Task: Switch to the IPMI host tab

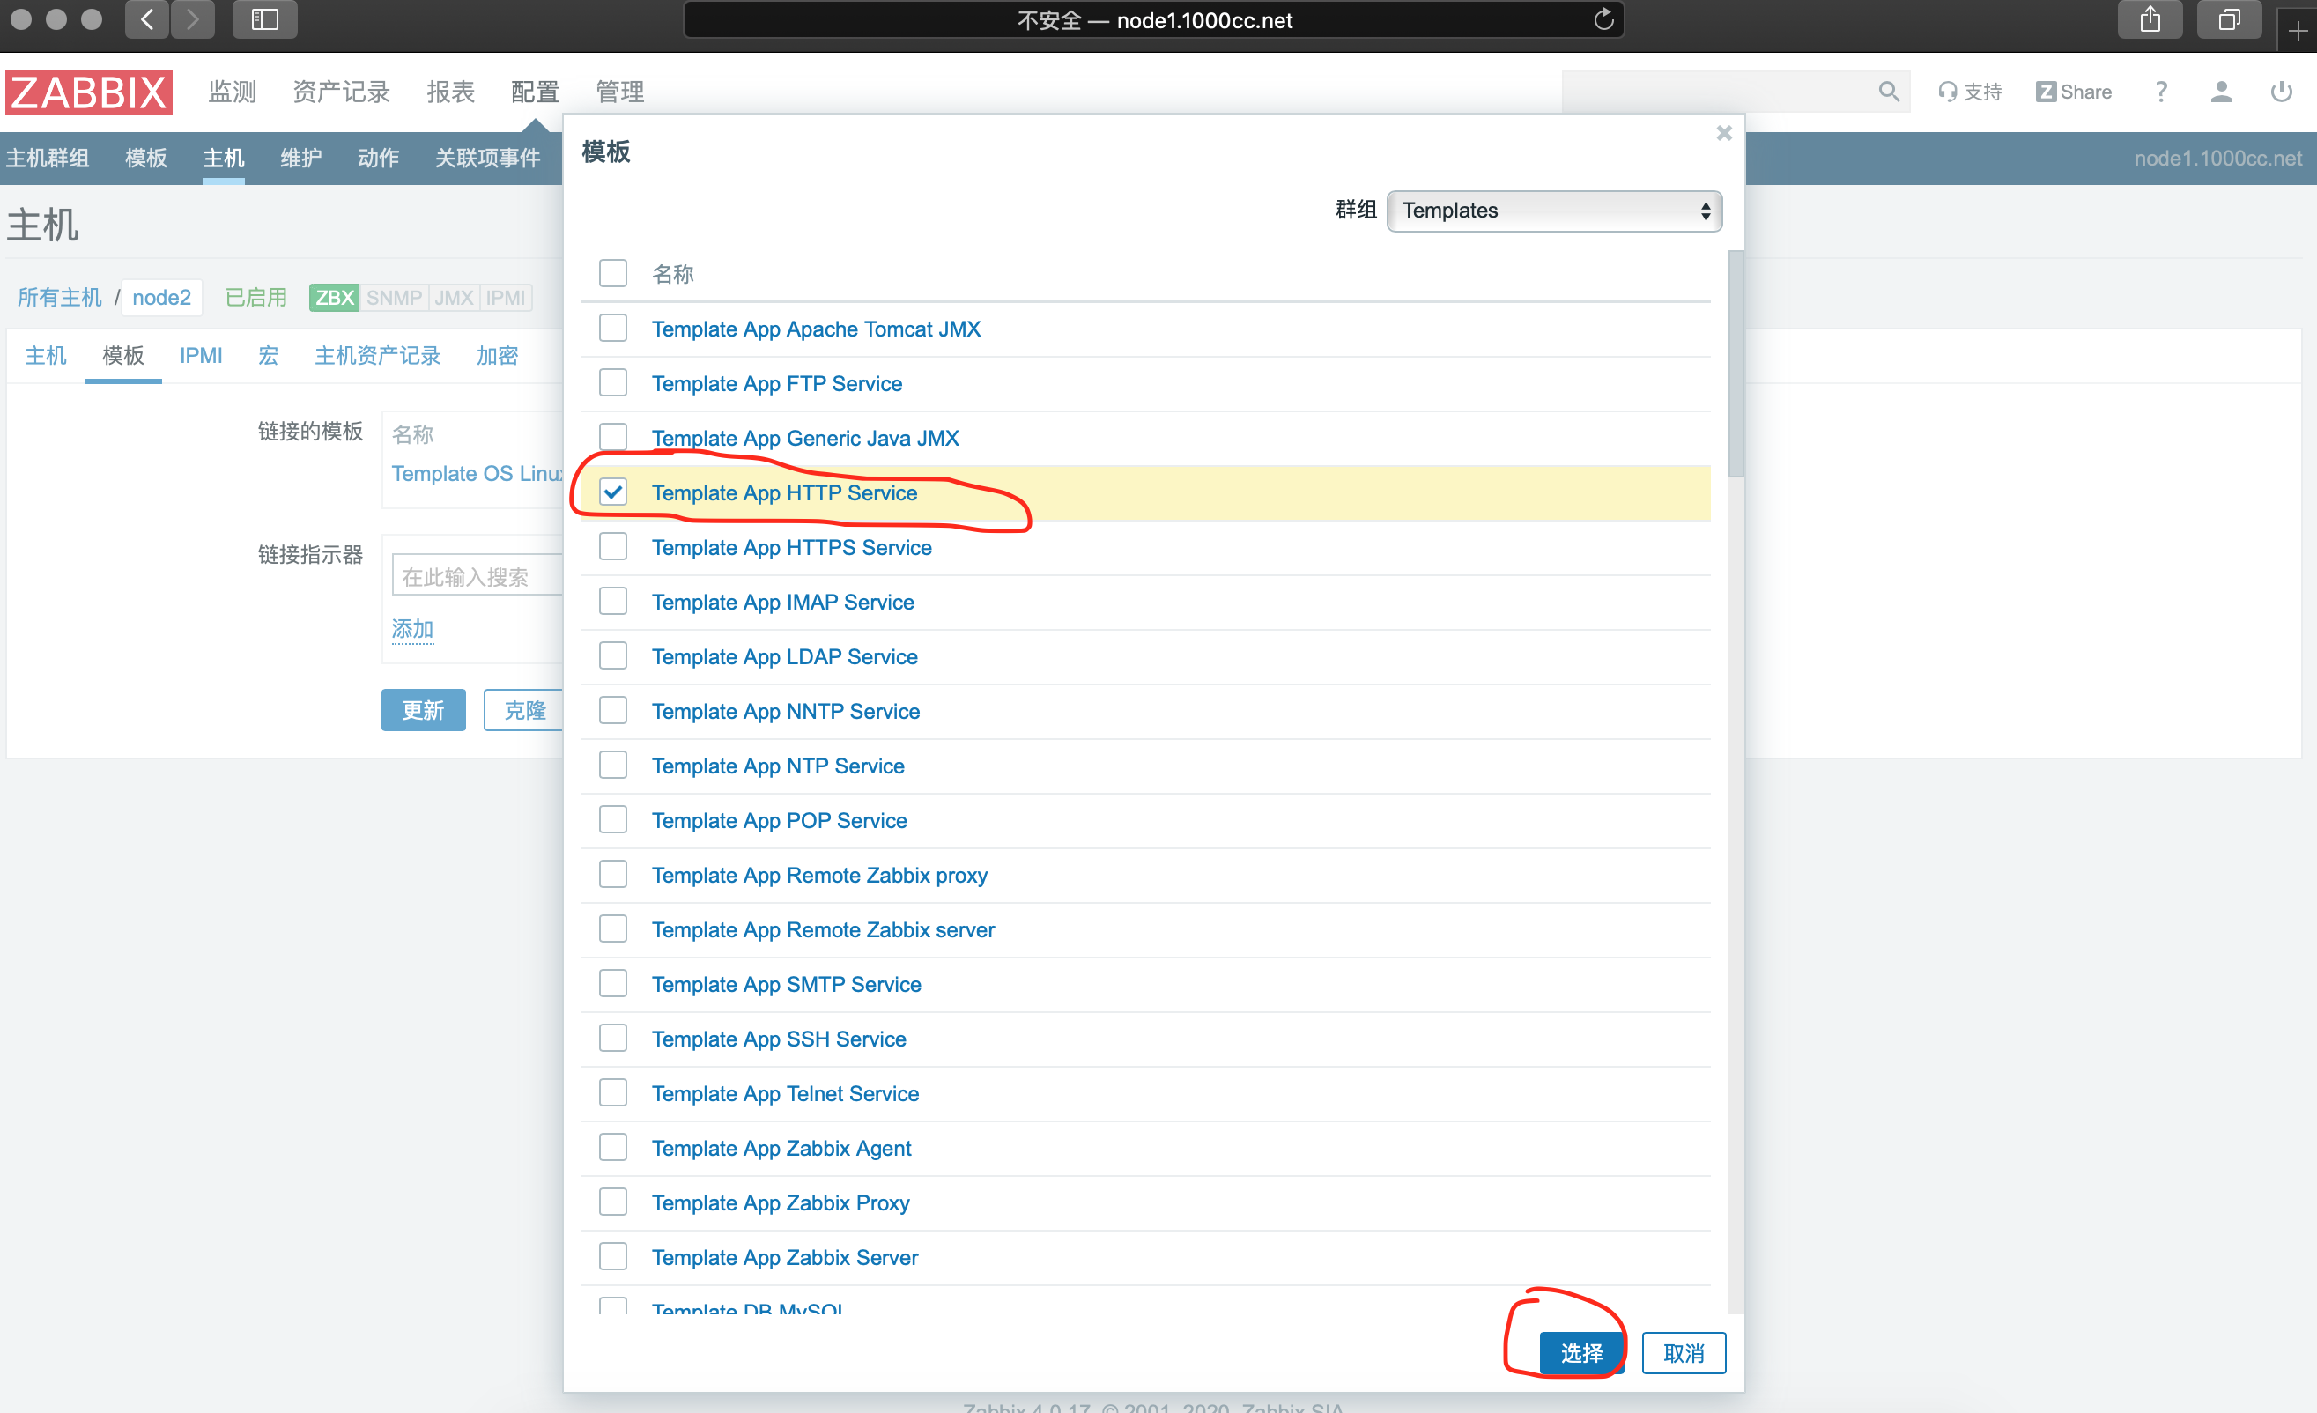Action: click(x=200, y=355)
